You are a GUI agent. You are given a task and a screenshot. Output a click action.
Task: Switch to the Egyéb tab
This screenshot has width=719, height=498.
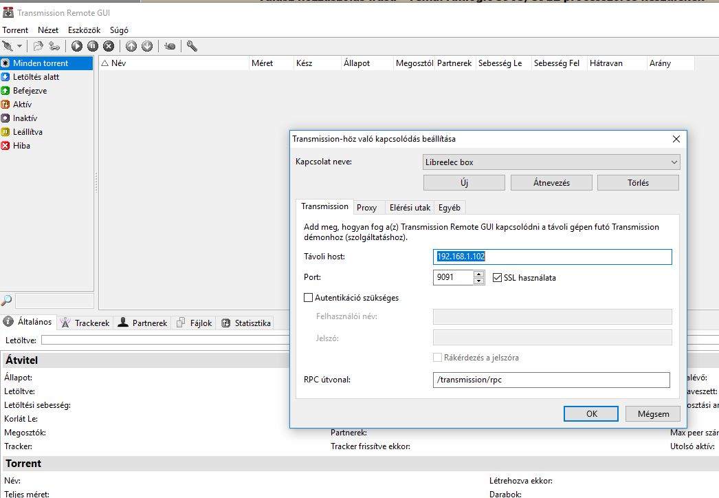(x=450, y=208)
